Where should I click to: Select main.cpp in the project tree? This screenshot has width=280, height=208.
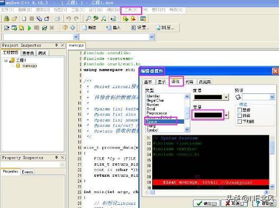pos(30,66)
